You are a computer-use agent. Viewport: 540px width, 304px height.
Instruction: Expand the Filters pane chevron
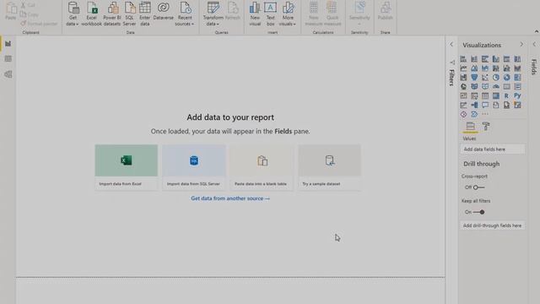pos(451,45)
